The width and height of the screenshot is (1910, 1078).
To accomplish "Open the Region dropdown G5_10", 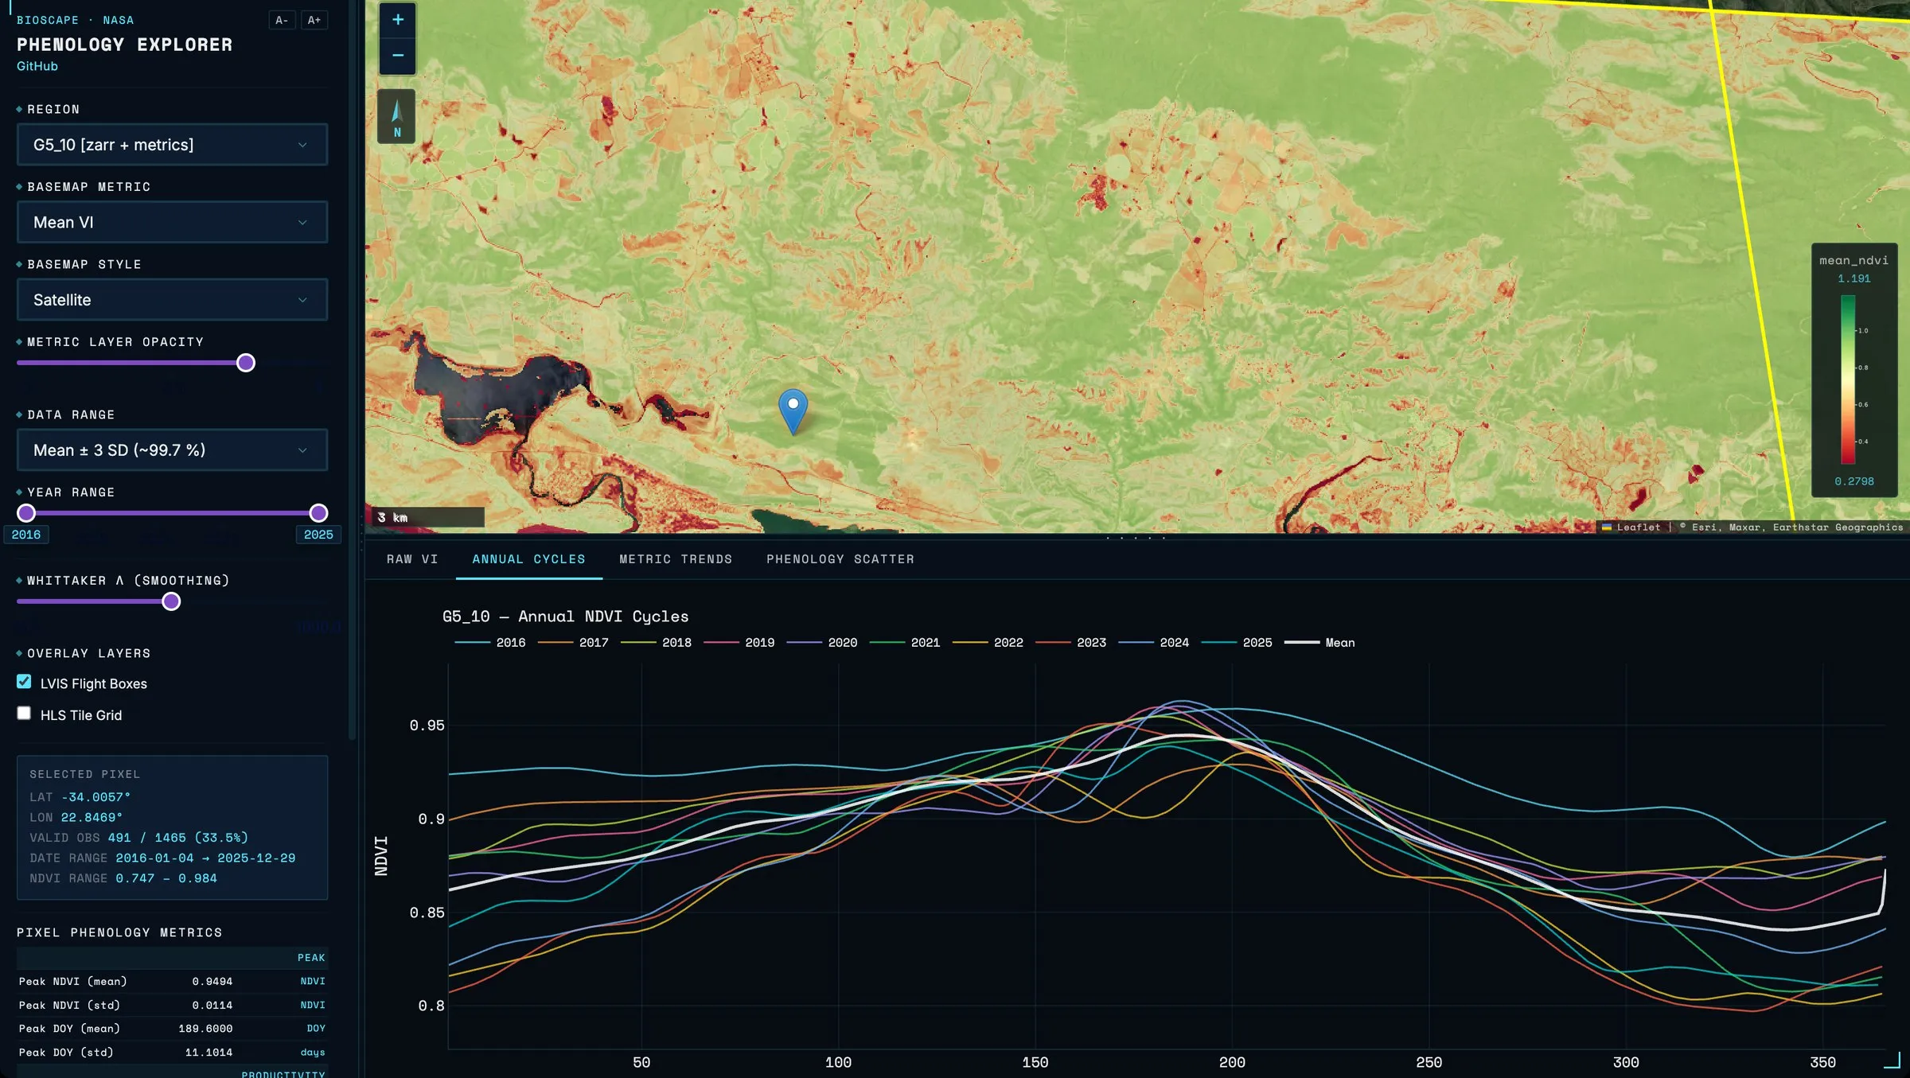I will point(172,145).
